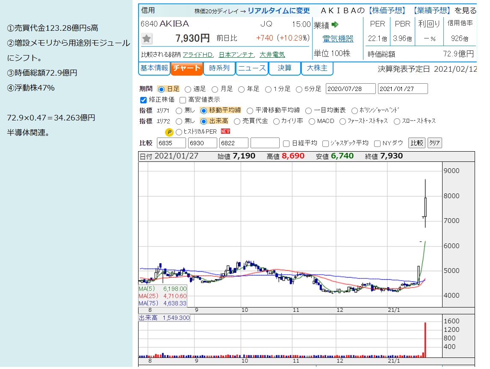Click the tall red volume bar in chart
This screenshot has width=490, height=369.
[x=425, y=340]
